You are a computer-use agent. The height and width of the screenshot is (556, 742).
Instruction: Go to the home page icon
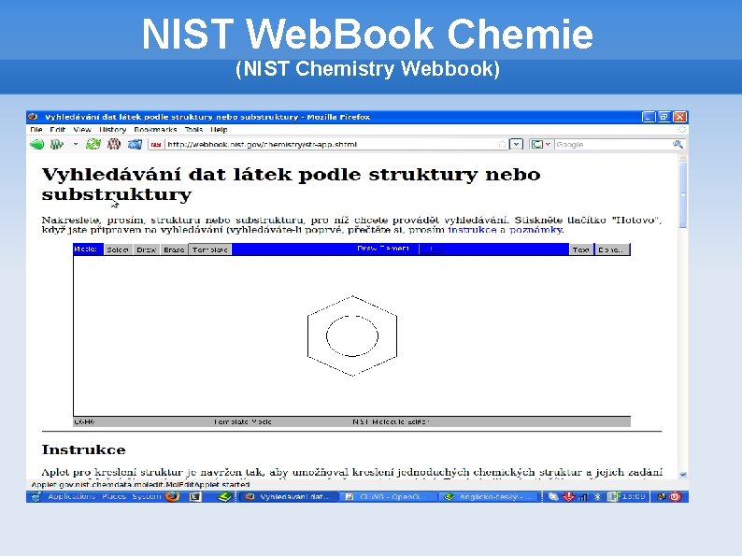[x=135, y=144]
